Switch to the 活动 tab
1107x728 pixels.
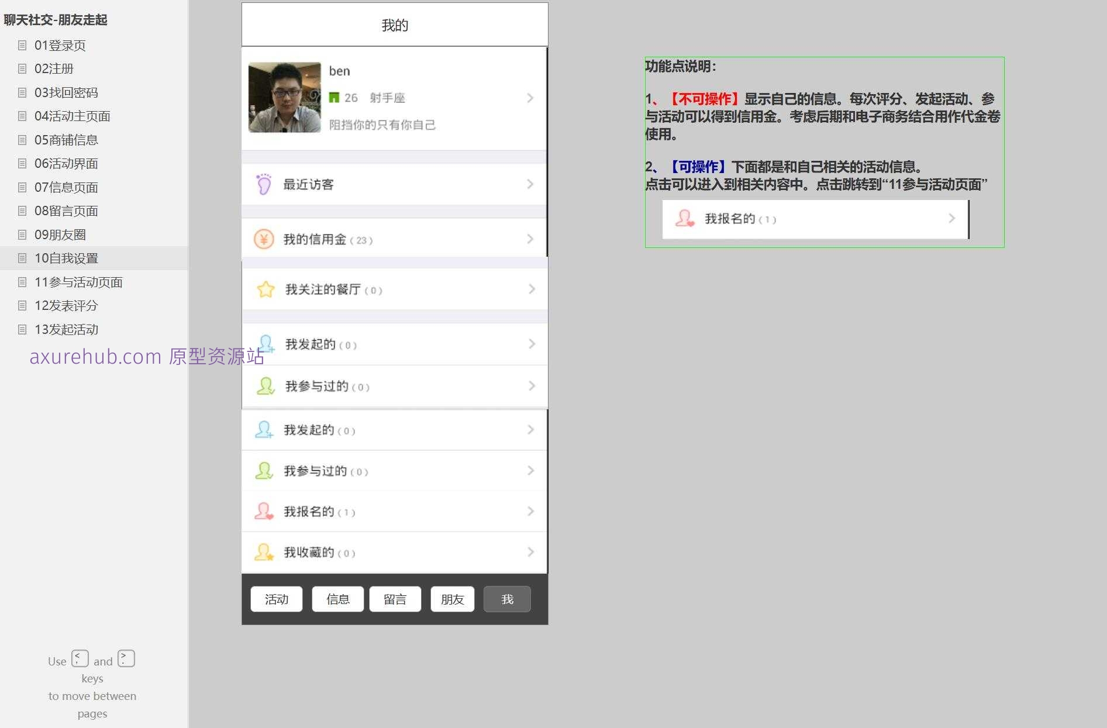click(276, 599)
